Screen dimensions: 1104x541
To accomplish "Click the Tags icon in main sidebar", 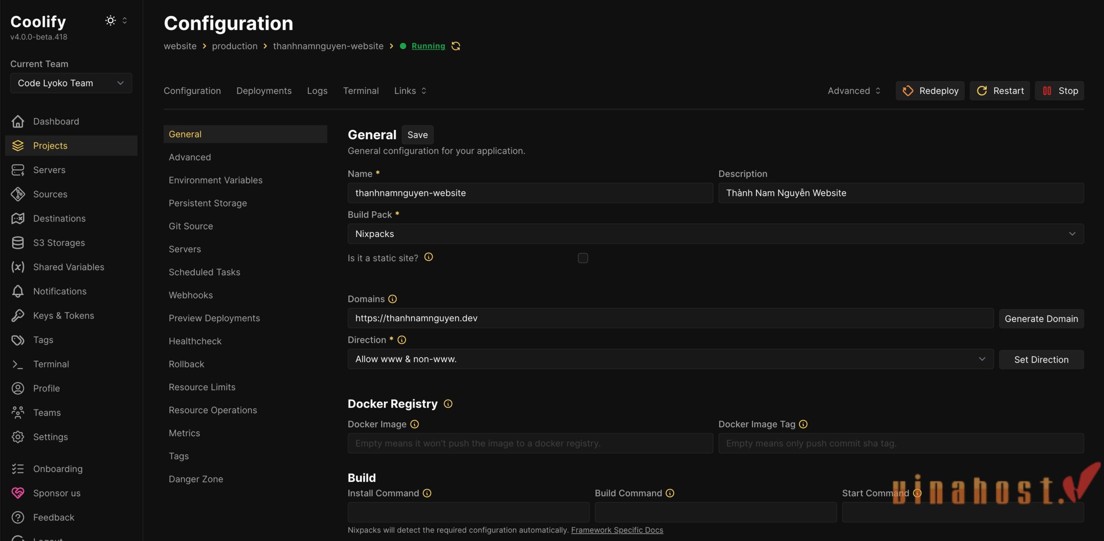I will coord(18,340).
